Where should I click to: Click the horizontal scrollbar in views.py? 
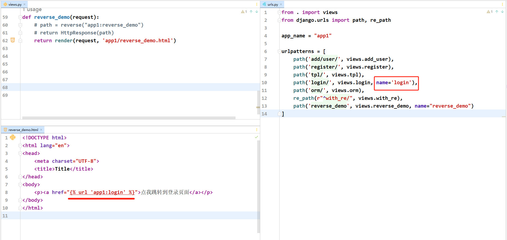129,118
